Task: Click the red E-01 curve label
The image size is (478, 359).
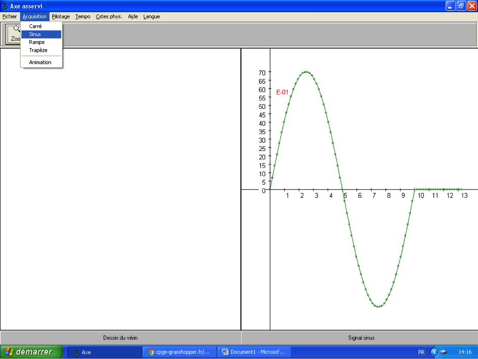Action: point(282,92)
